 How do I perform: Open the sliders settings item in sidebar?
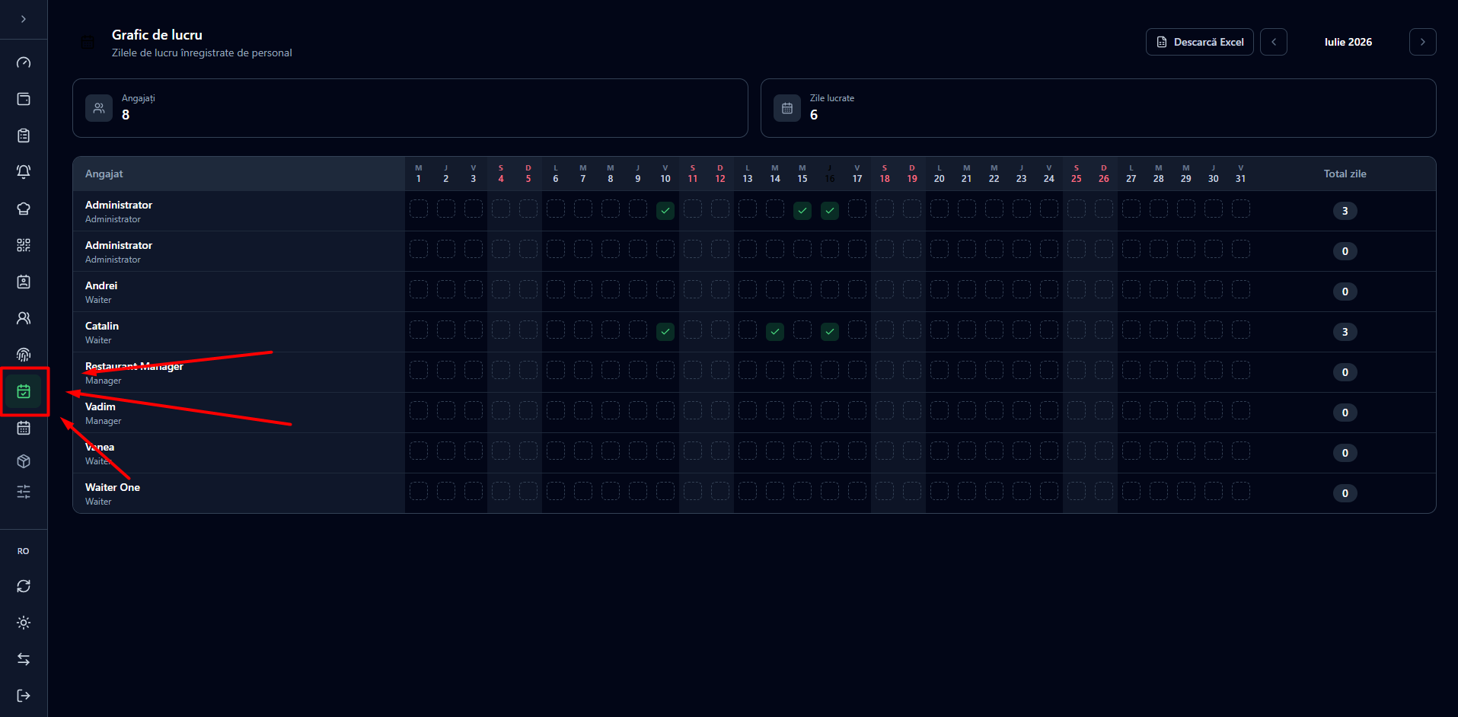(x=24, y=492)
